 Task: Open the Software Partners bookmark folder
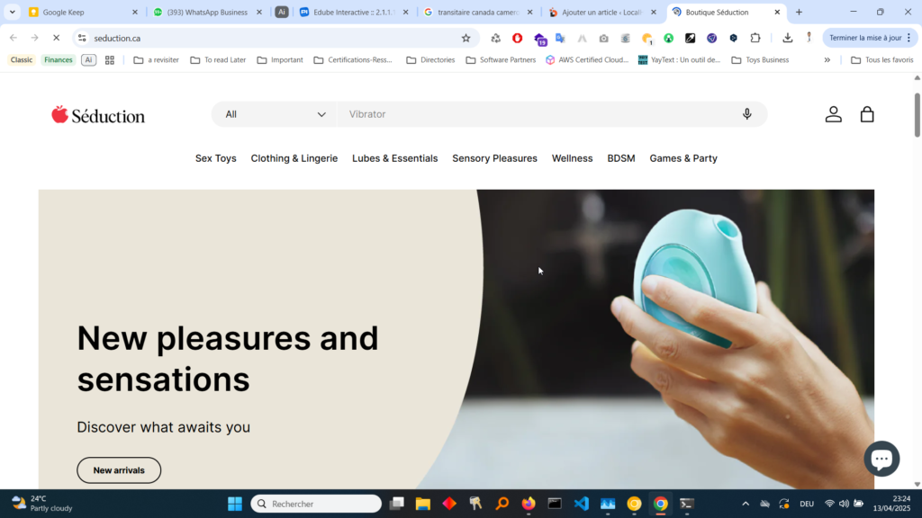(x=501, y=60)
